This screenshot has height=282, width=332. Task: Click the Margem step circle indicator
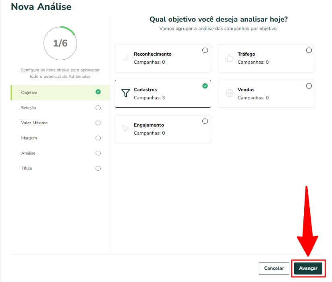pyautogui.click(x=98, y=138)
